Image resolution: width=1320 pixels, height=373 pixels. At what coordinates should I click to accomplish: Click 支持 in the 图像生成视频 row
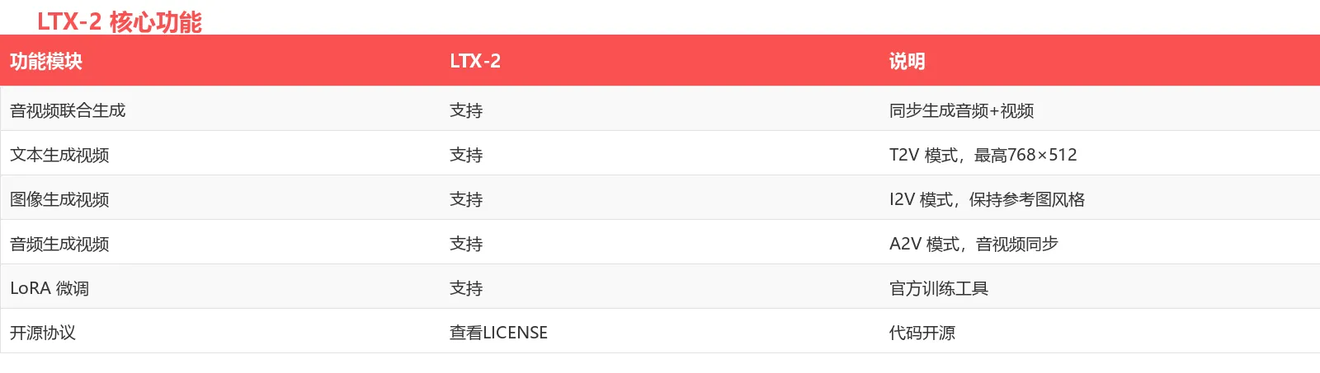pos(466,199)
